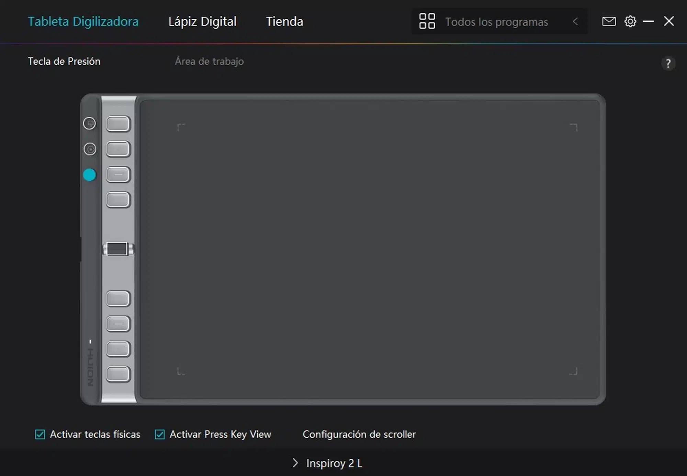This screenshot has width=687, height=476.
Task: Select the second circular soft key with ring
Action: tap(90, 149)
